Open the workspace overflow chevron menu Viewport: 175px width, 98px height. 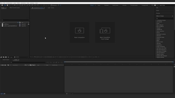click(152, 5)
